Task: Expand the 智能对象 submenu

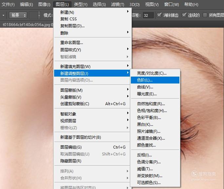Action: (92, 114)
